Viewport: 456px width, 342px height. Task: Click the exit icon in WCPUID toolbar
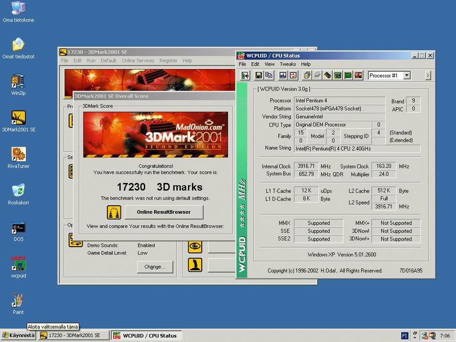pyautogui.click(x=245, y=75)
